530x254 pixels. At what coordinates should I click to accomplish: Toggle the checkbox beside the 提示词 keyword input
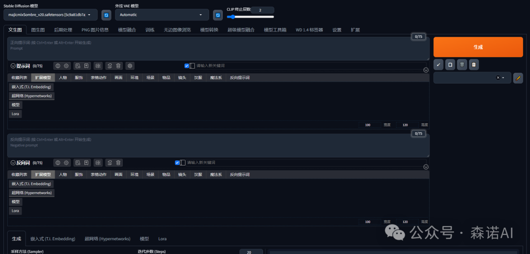pyautogui.click(x=186, y=66)
